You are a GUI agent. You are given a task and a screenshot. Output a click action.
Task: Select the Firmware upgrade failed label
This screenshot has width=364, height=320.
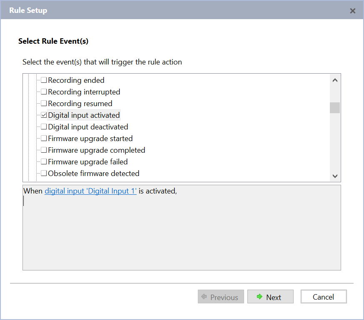[88, 162]
